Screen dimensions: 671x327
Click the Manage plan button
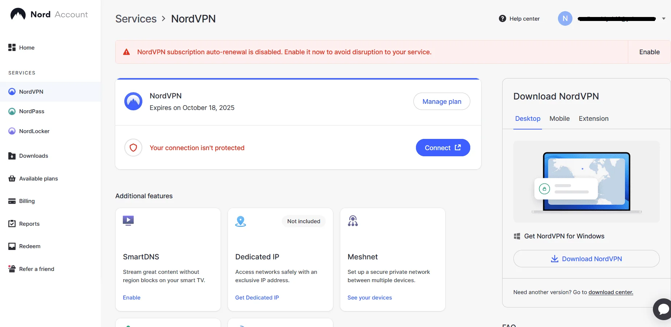coord(442,102)
